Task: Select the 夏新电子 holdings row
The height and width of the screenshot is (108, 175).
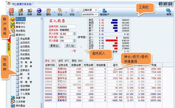Action: [103, 100]
